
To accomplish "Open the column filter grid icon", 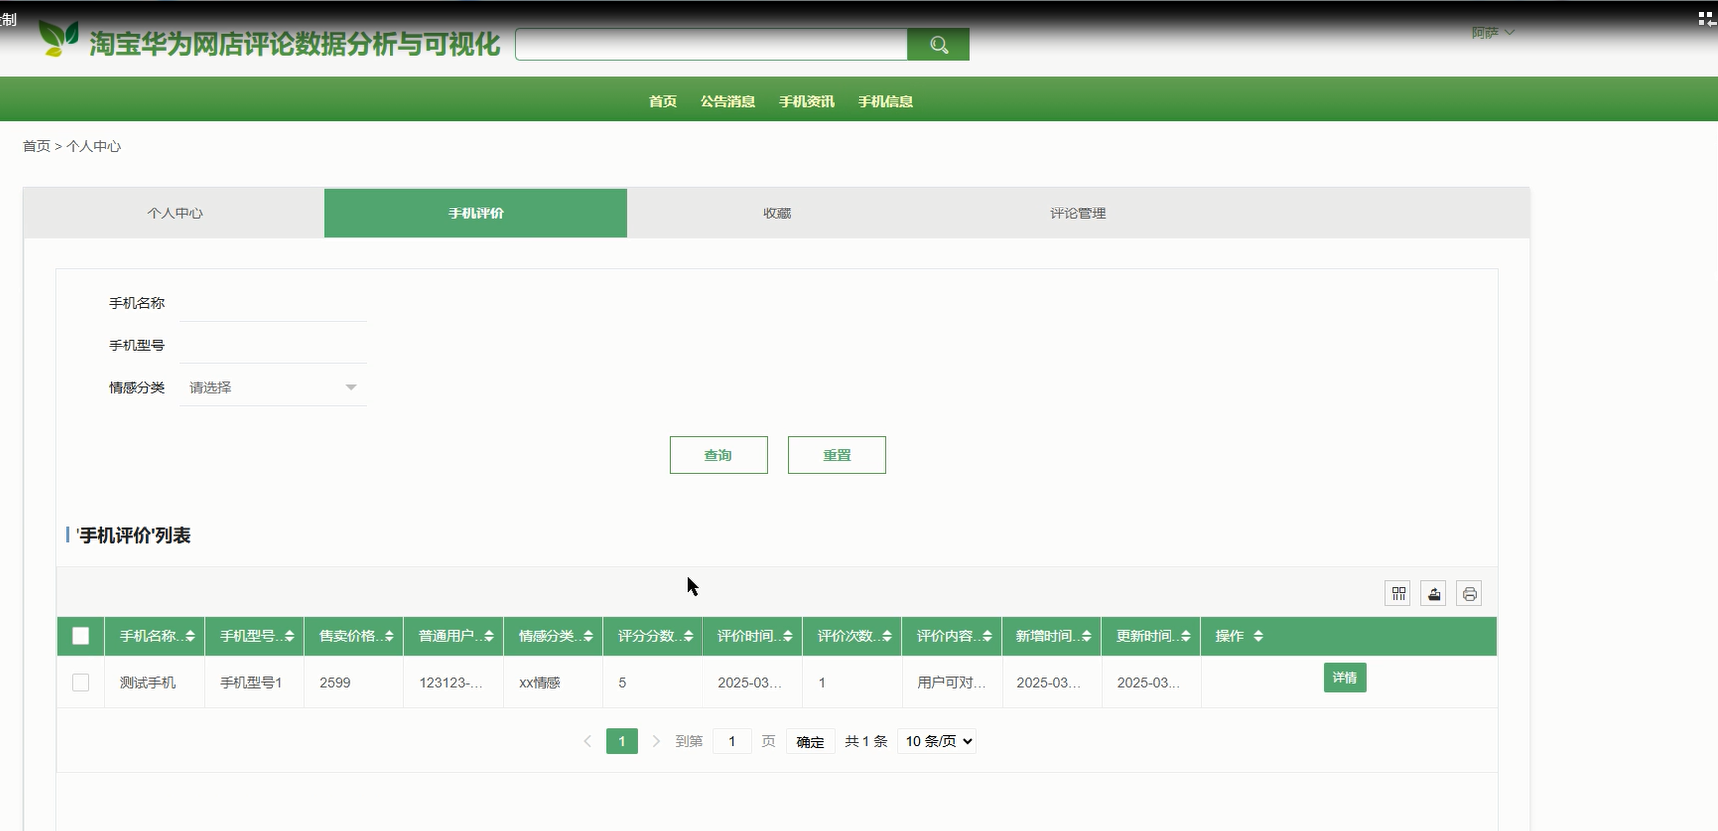I will tap(1398, 594).
